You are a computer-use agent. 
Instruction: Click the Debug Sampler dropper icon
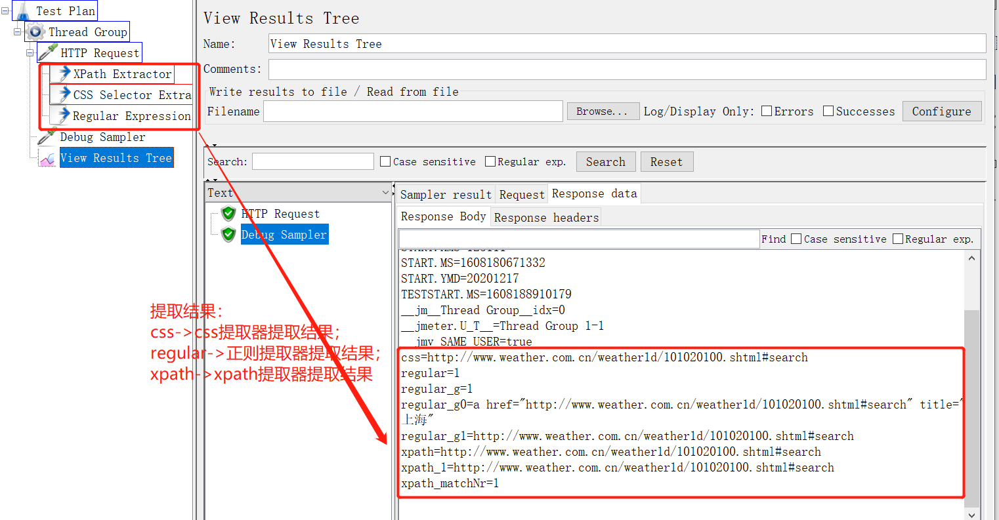click(46, 136)
